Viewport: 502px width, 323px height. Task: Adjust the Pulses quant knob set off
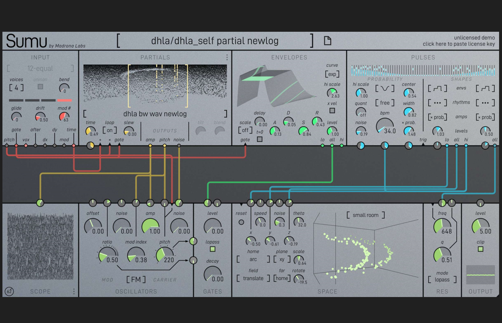(361, 112)
